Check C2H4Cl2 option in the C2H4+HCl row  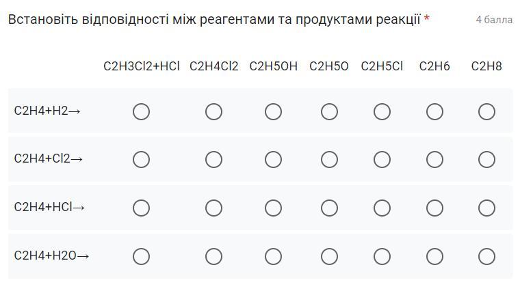[x=213, y=208]
